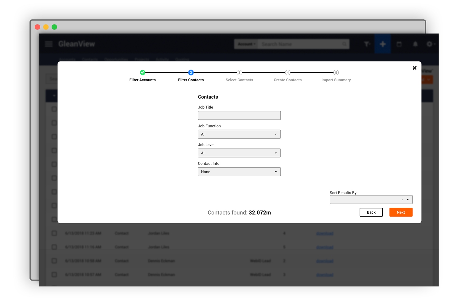Image resolution: width=468 pixels, height=306 pixels.
Task: Check the box for 6/13/2018 11:23 AM row
Action: [54, 233]
